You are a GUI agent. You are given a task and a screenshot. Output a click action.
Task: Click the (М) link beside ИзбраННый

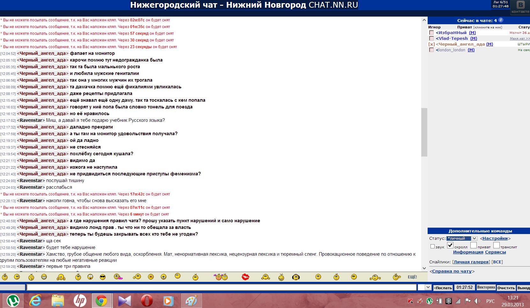pos(472,33)
